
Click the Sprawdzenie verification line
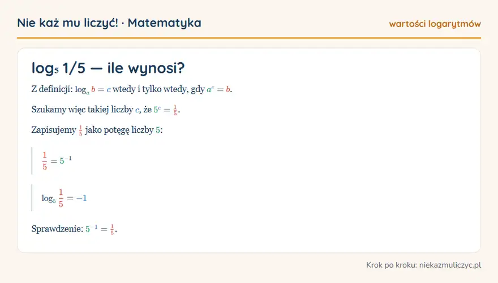click(74, 229)
